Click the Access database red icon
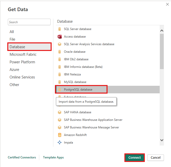Viewport: 171px width, 167px height. [59, 37]
